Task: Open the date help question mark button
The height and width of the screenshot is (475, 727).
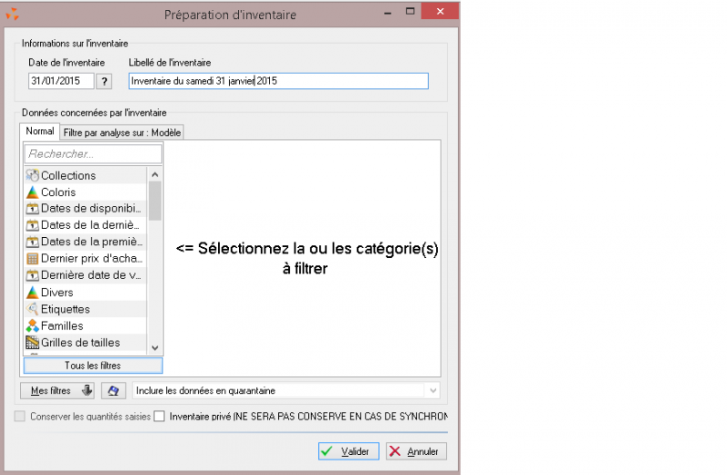Action: pyautogui.click(x=105, y=81)
